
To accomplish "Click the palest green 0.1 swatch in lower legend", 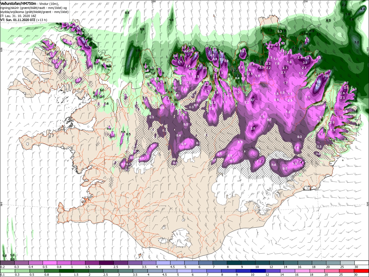I will point(7,271).
